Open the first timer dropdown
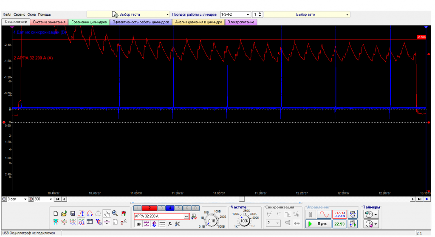 click(371, 214)
